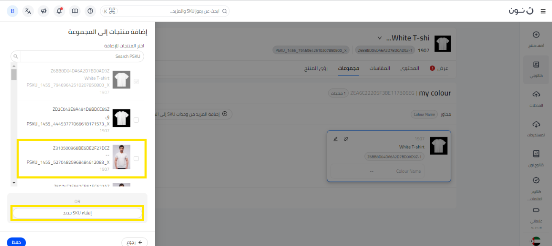Click PSKU_1455_5270482596848461208​3_X text in list
The height and width of the screenshot is (246, 552).
68,162
